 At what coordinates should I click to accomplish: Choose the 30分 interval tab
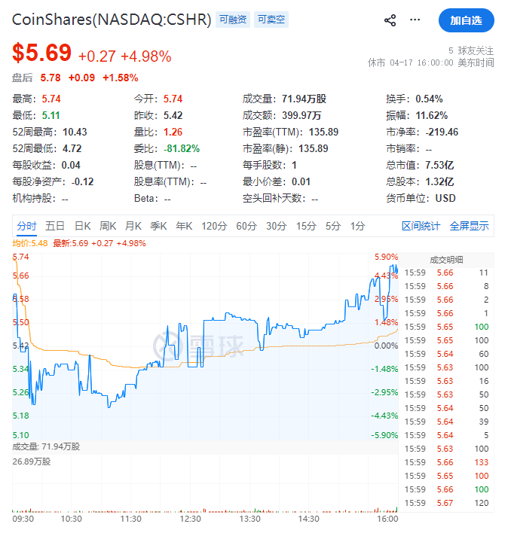tap(276, 225)
